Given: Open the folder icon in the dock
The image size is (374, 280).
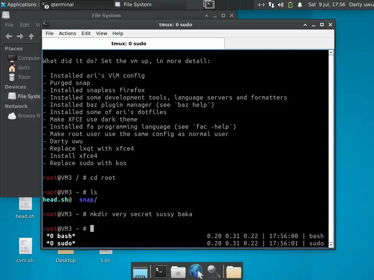Looking at the screenshot, I should coord(234,272).
